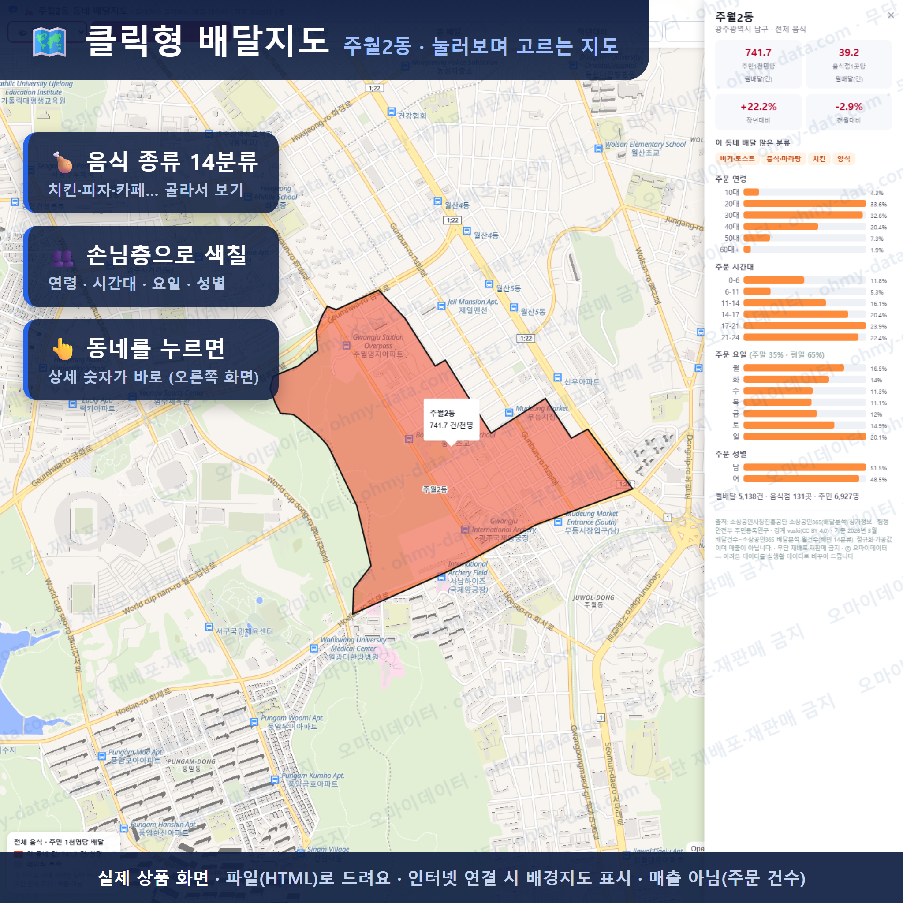Click the 서구국민체육센터 stop icon
Viewport: 903px width, 903px height.
(x=209, y=627)
